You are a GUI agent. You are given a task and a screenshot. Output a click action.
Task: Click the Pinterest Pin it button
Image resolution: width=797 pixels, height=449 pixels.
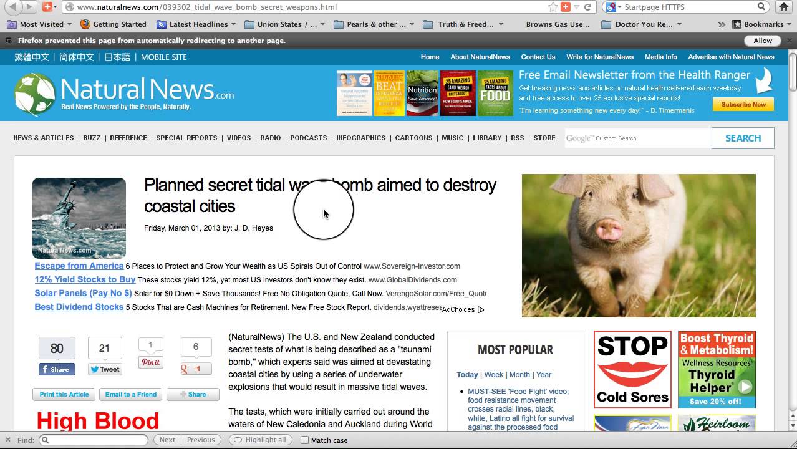[150, 362]
